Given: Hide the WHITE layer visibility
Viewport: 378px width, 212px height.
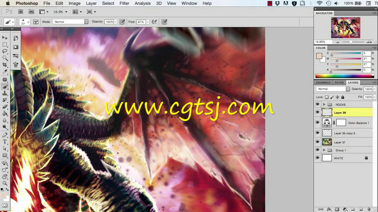Looking at the screenshot, I should coord(318,158).
